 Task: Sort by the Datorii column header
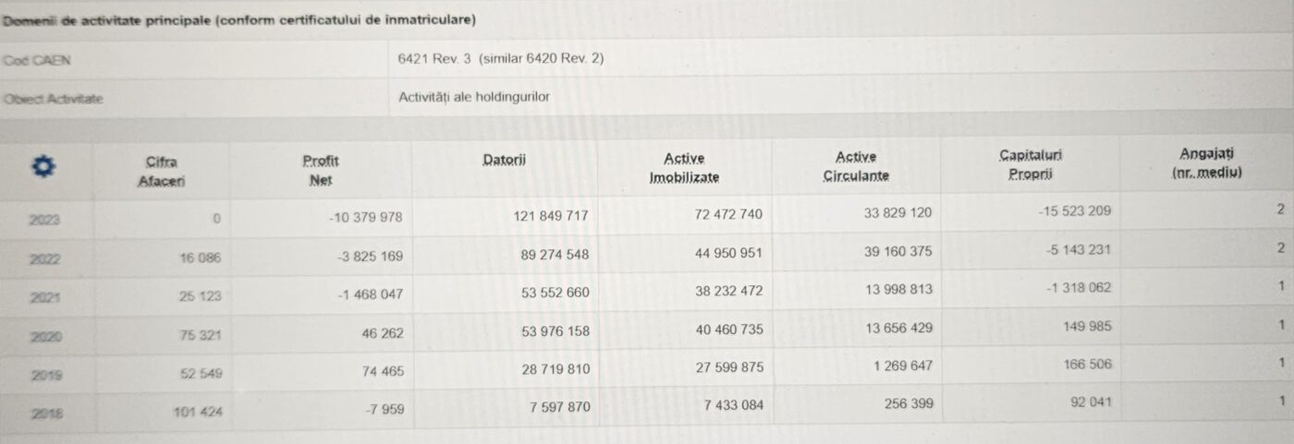[505, 162]
